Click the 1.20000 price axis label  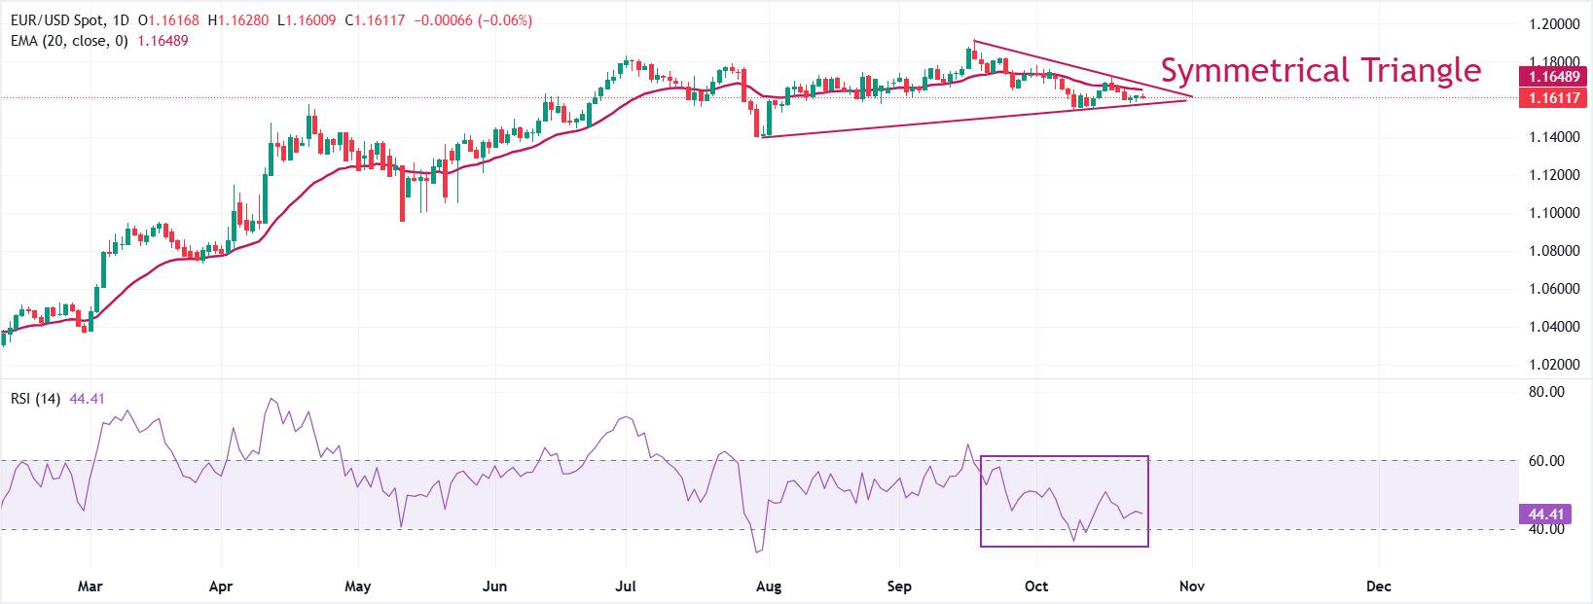(1552, 23)
